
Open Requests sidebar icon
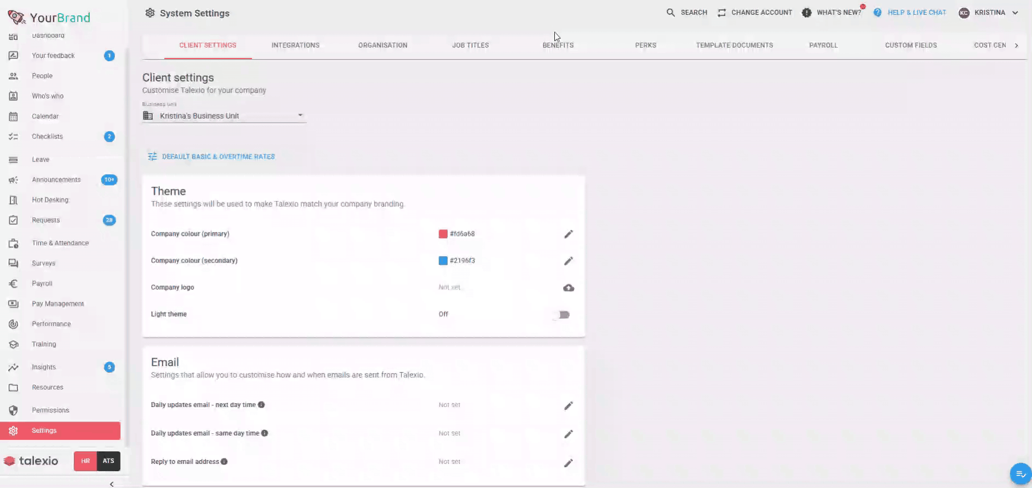coord(14,220)
